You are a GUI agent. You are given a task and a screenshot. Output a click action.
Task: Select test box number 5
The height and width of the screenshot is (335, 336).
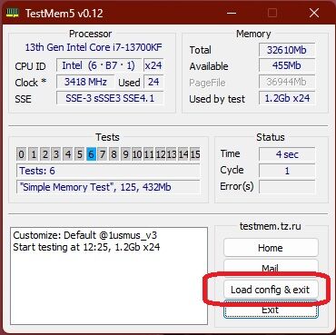[x=79, y=154]
